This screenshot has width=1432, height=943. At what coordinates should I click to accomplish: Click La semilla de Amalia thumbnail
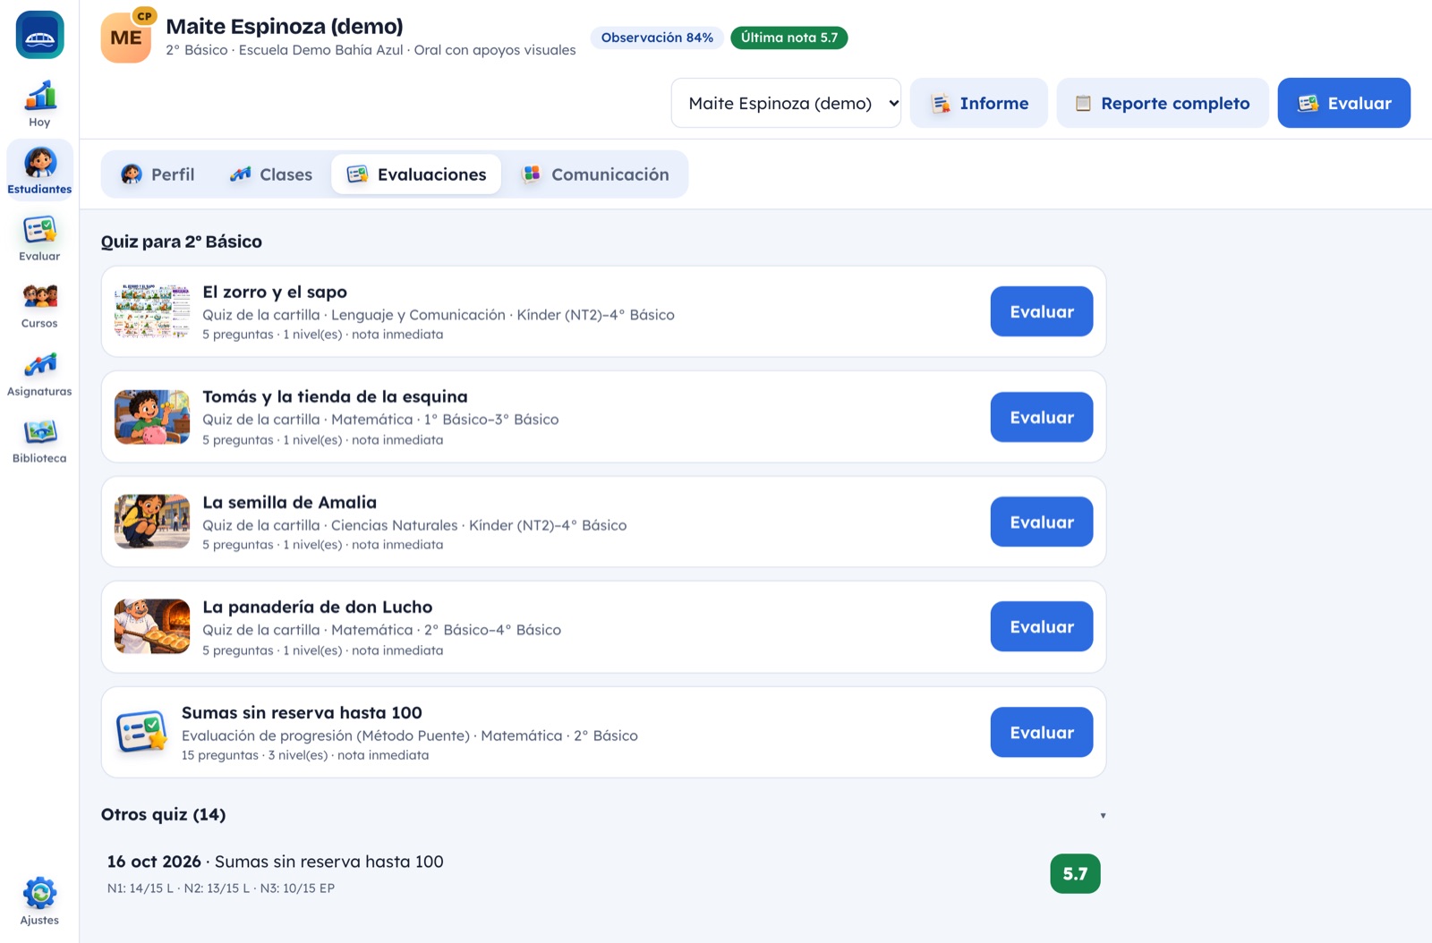(x=152, y=522)
